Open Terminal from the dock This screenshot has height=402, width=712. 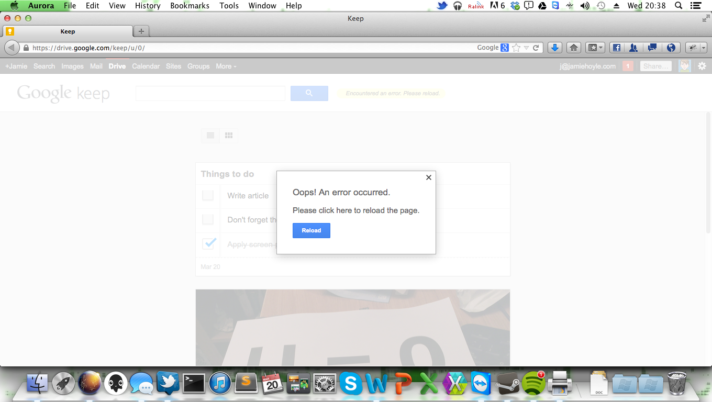click(x=194, y=384)
